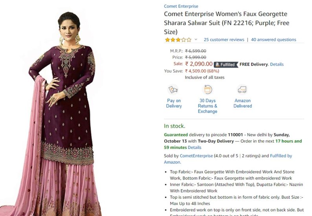This screenshot has height=216, width=312.
Task: Open the Comet Enterprise brand link
Action: [x=181, y=6]
